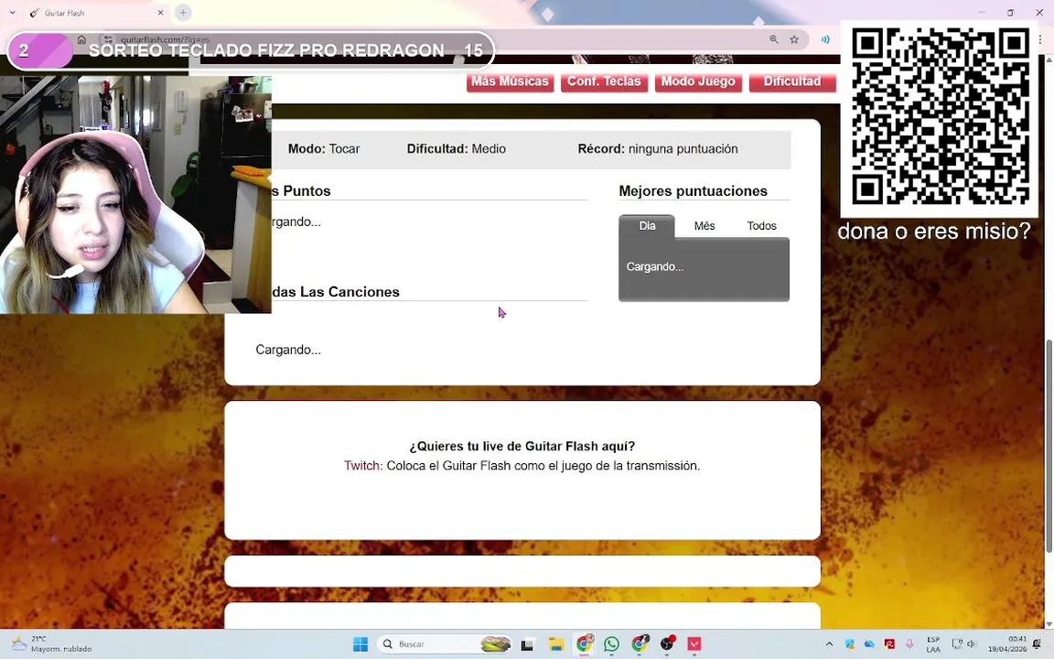Image resolution: width=1054 pixels, height=659 pixels.
Task: Select the Día scores tab
Action: pyautogui.click(x=647, y=226)
